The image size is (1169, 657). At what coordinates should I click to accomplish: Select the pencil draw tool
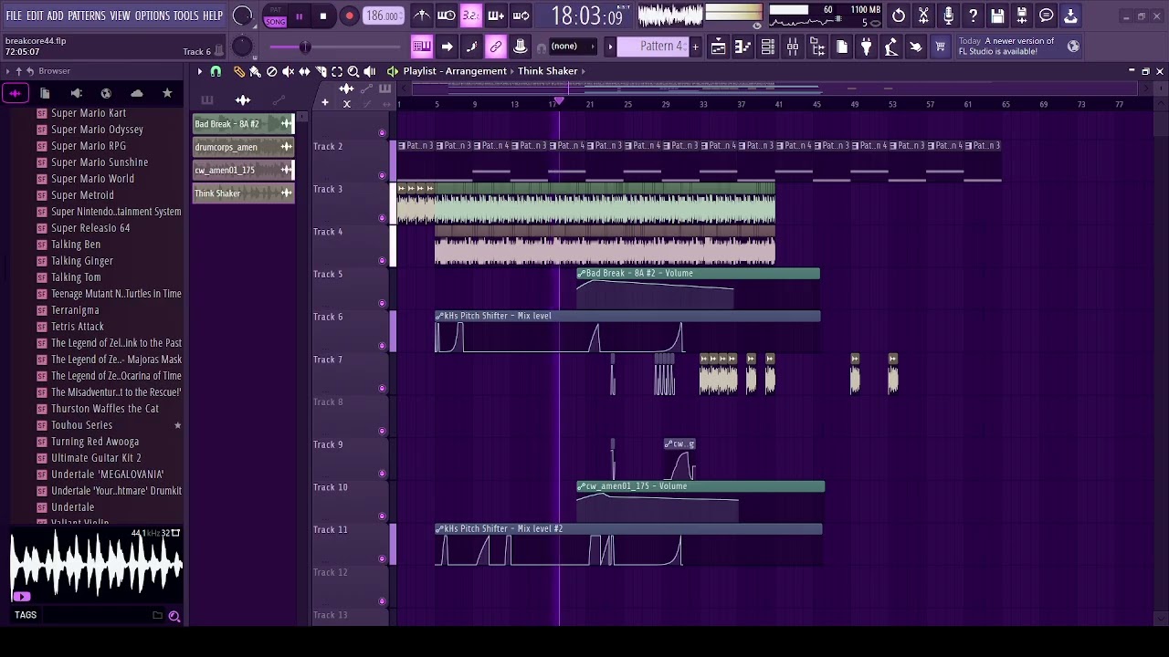pos(238,71)
